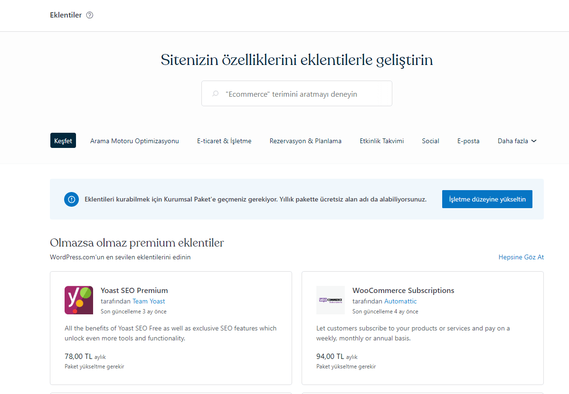This screenshot has width=569, height=394.
Task: Open the WooCommerce Subscriptions logo thumbnail
Action: click(x=331, y=300)
